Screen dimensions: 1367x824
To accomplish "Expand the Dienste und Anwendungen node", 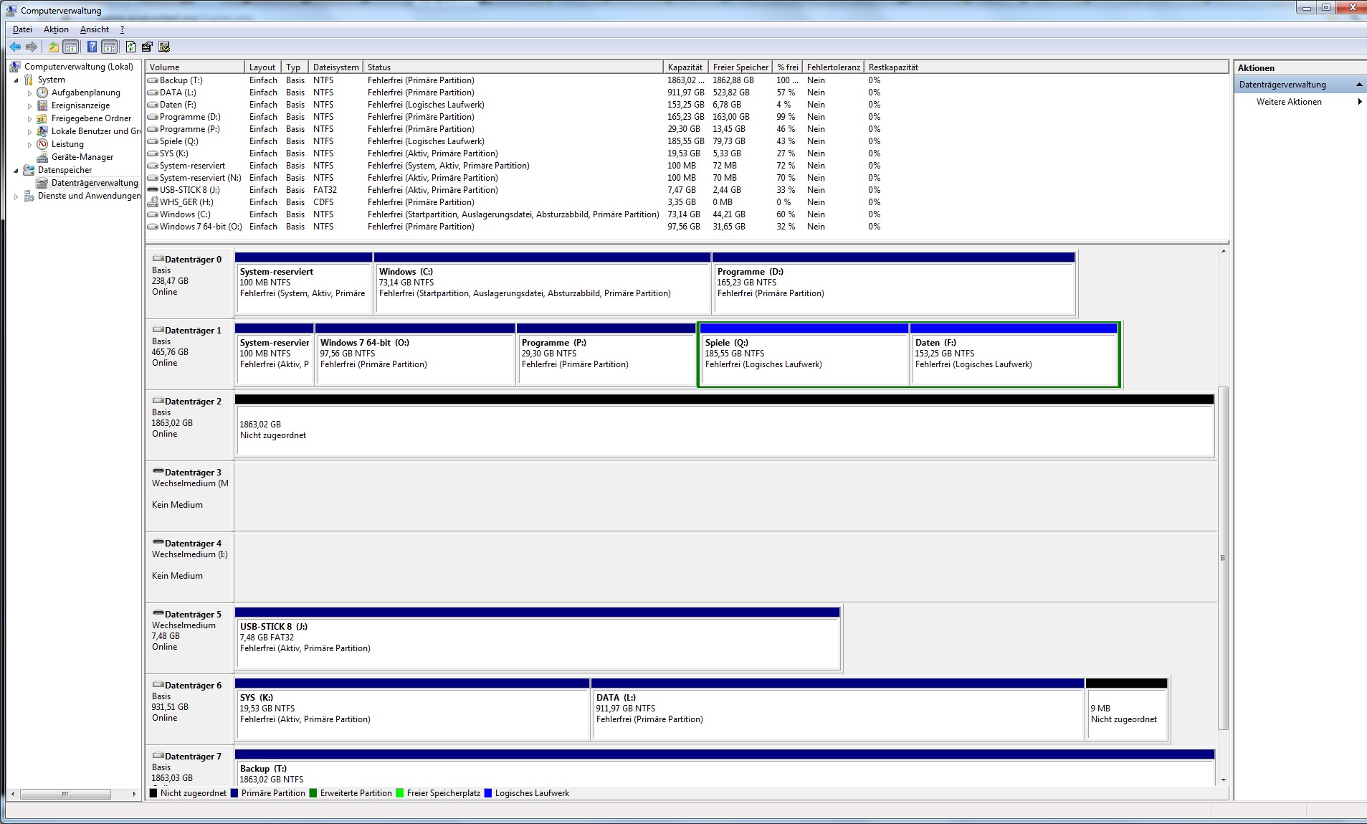I will tap(16, 196).
